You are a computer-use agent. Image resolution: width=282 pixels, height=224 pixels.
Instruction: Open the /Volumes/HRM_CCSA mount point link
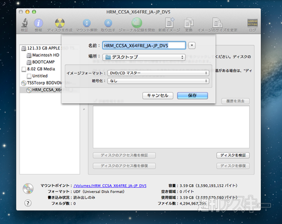click(110, 185)
